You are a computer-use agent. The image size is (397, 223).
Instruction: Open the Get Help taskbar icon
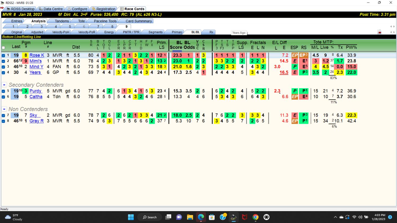223,217
